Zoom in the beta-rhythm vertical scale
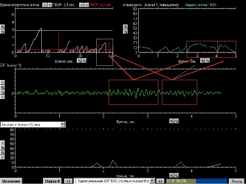Viewport: 246px width, 184px height. [x=2, y=148]
